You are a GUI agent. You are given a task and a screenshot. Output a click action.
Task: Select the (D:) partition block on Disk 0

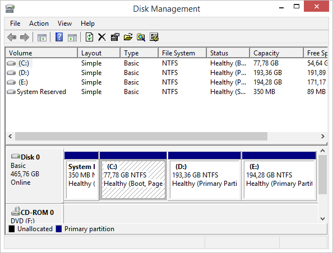(x=204, y=176)
